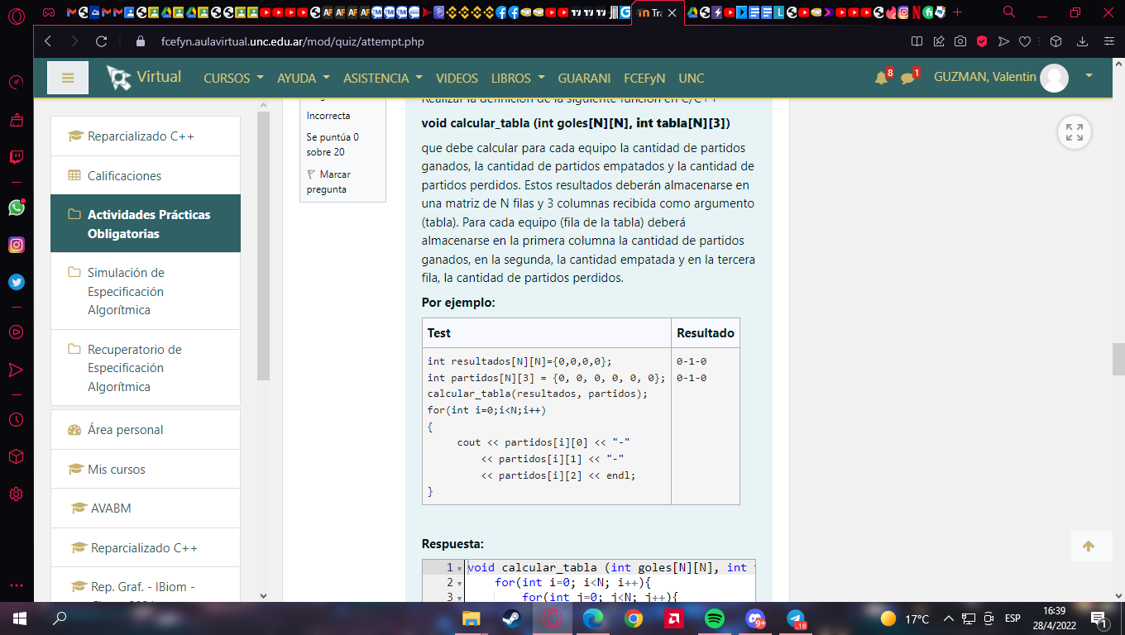This screenshot has height=635, width=1125.
Task: Click the scroll-to-top arrow button
Action: pyautogui.click(x=1088, y=546)
